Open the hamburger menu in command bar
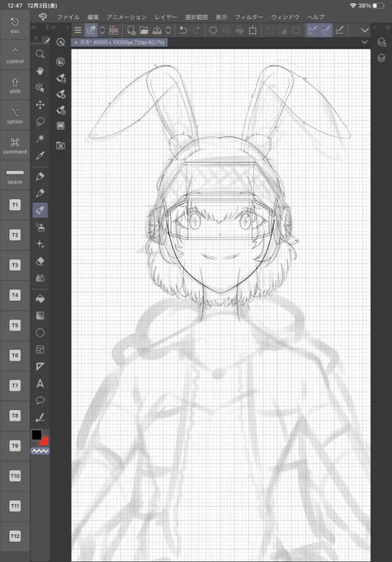Viewport: 392px width, 562px height. click(78, 30)
